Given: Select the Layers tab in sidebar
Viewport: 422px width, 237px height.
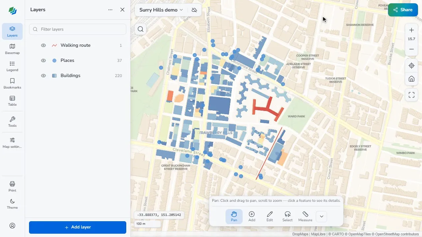Looking at the screenshot, I should click(12, 31).
